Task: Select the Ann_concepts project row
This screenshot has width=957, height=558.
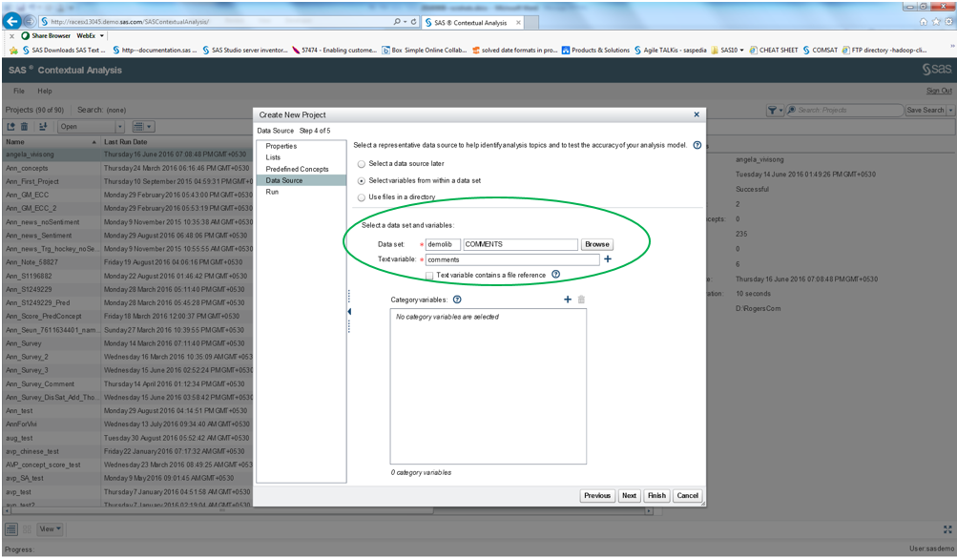Action: coord(128,168)
